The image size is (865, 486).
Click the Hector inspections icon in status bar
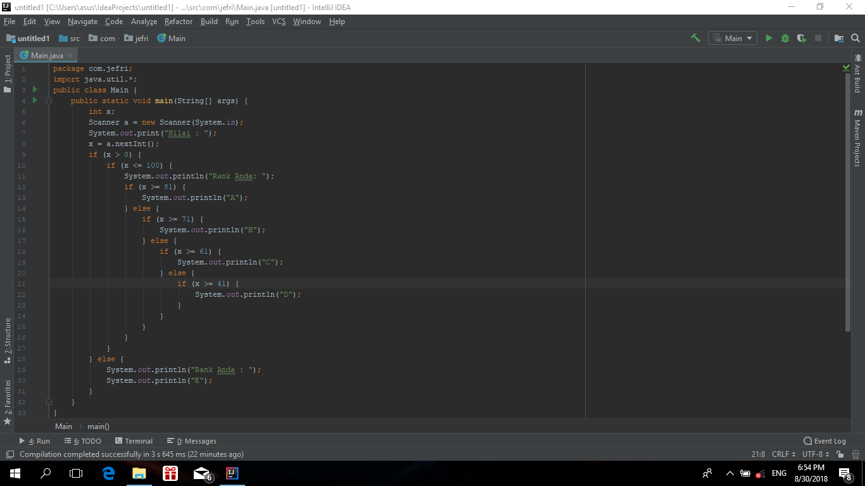(856, 454)
